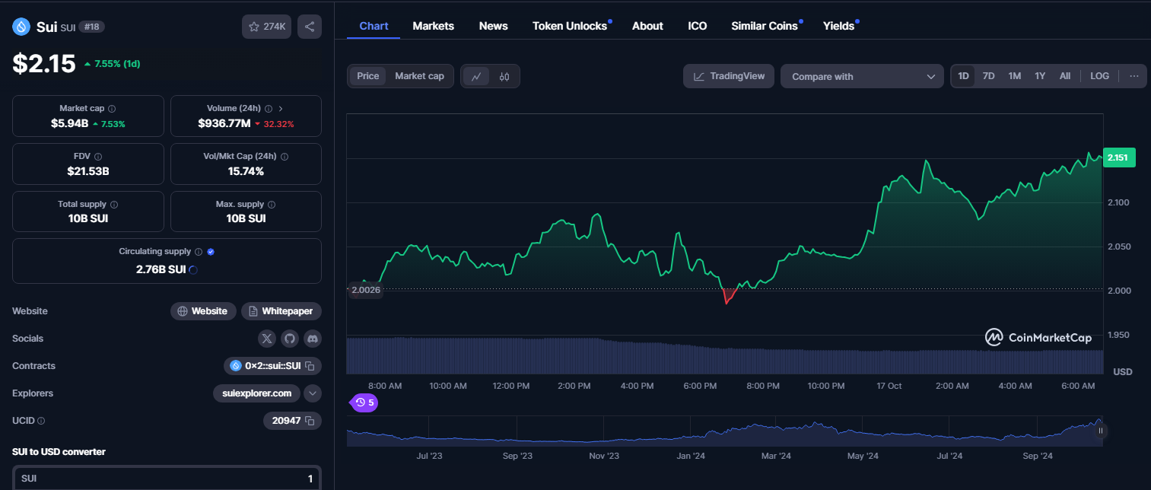Open the Discord social icon

click(x=313, y=339)
